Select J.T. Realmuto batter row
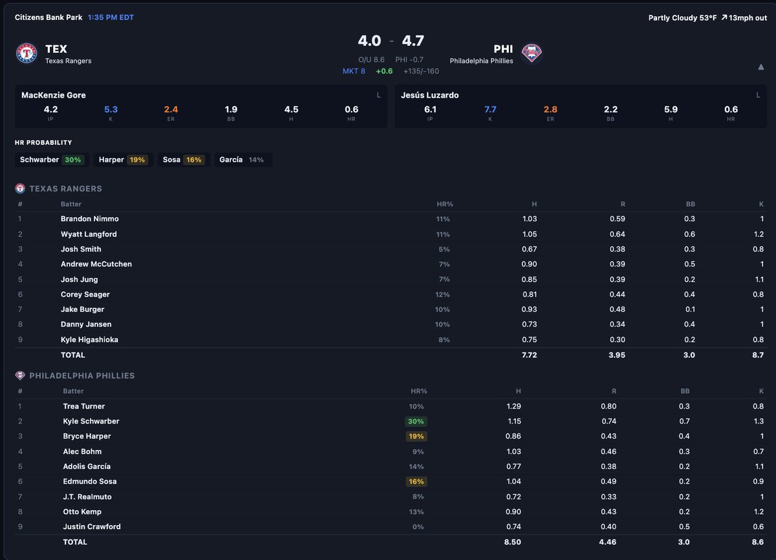 [x=391, y=497]
